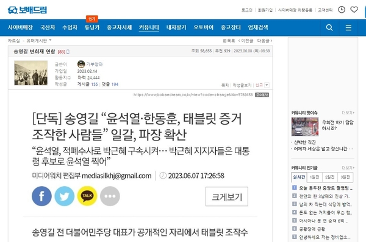This screenshot has width=366, height=242.
Task: Open 튜닝카 menu item
Action: pos(92,27)
